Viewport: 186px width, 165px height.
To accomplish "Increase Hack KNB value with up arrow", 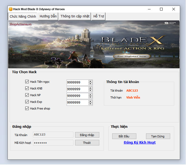I will coord(90,88).
